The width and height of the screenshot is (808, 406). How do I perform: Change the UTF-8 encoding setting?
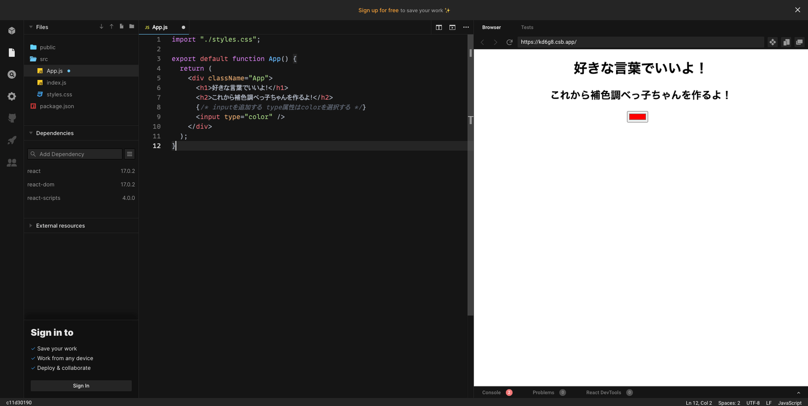(753, 402)
